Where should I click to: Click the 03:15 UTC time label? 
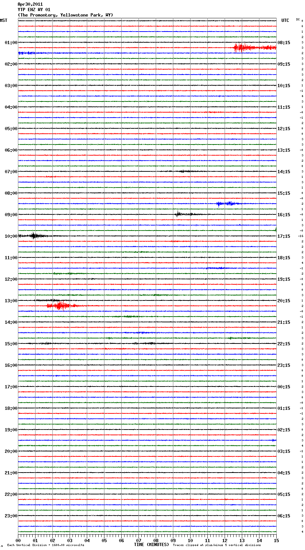[x=284, y=451]
